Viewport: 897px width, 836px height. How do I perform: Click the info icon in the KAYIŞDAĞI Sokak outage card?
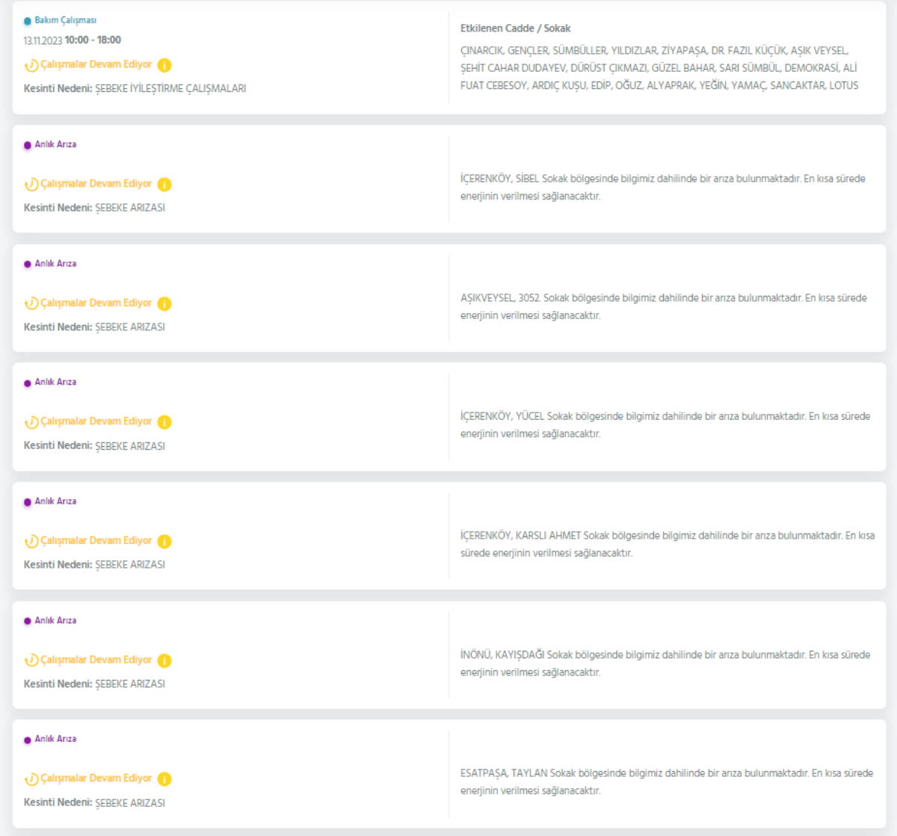click(x=164, y=660)
